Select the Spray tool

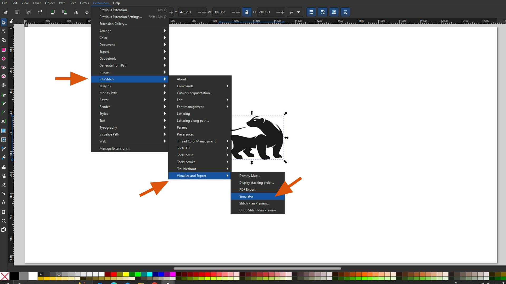click(x=3, y=176)
